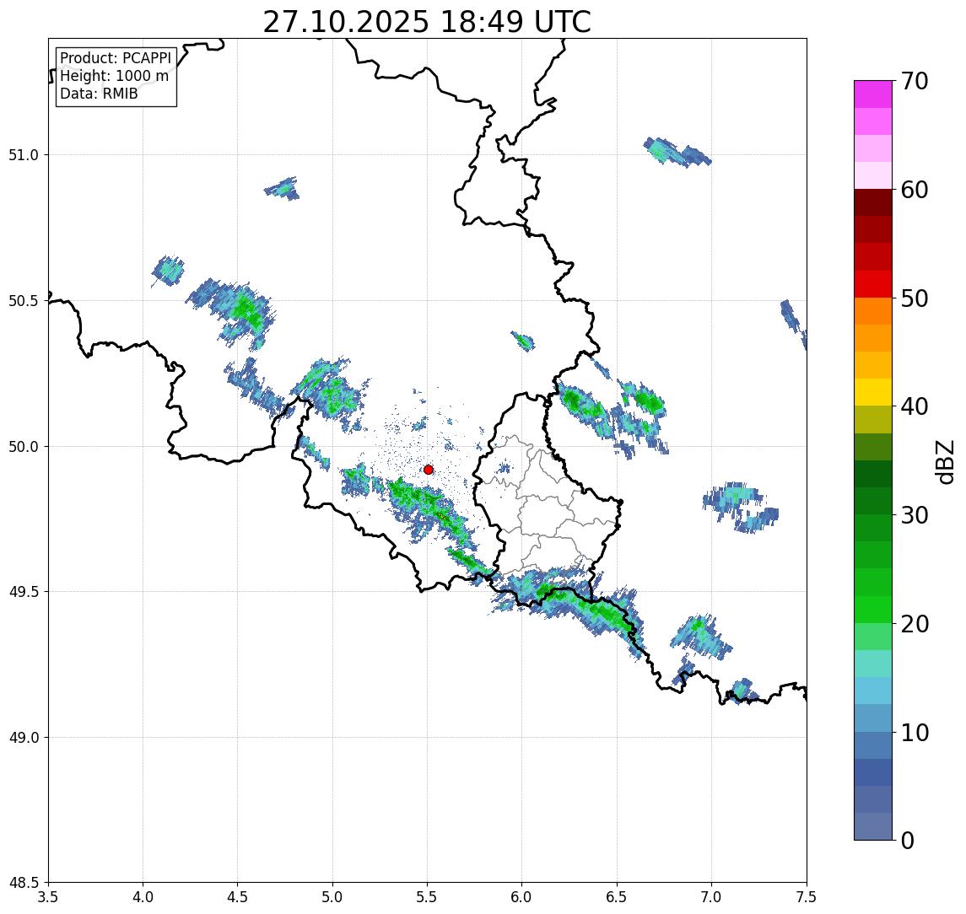Click the dBZ colorbar label

[x=944, y=462]
